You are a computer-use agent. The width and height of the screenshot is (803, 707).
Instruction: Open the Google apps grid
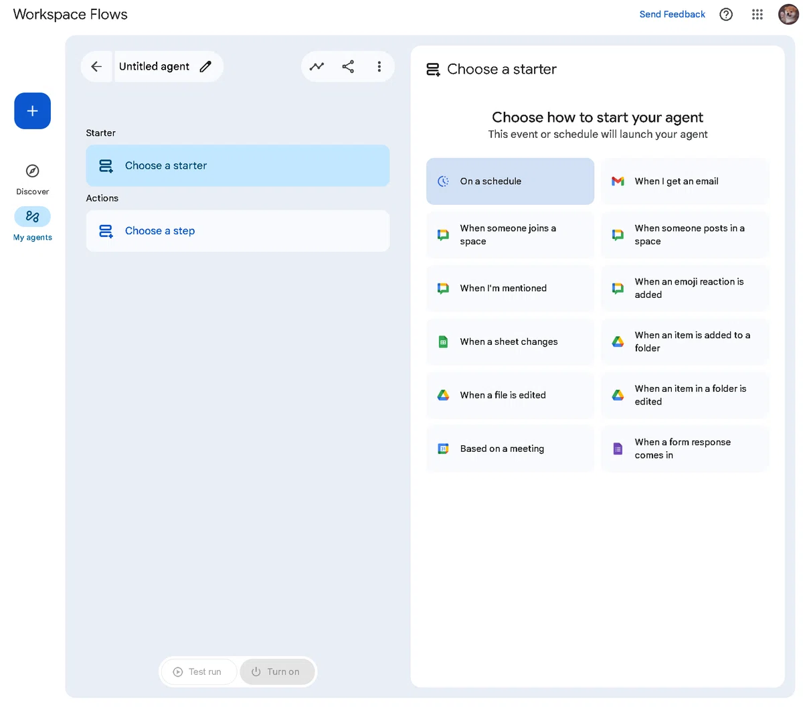(x=757, y=14)
